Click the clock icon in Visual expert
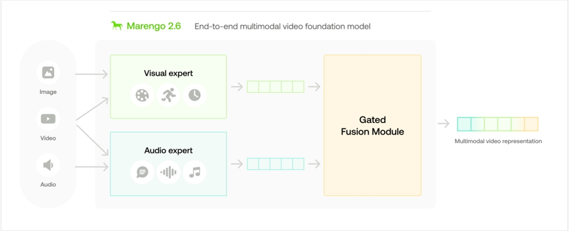 coord(195,95)
